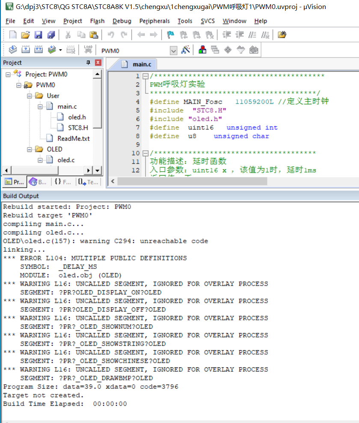Click the Build target icon
Screen dimensions: 359x423
[26, 50]
